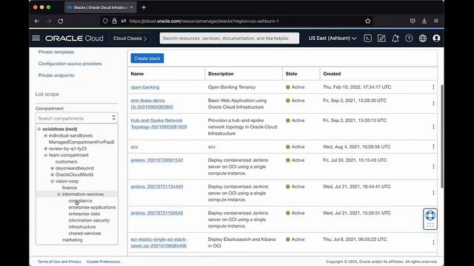Open the xcv stack link
Screen dimensions: 474x266
[134, 146]
